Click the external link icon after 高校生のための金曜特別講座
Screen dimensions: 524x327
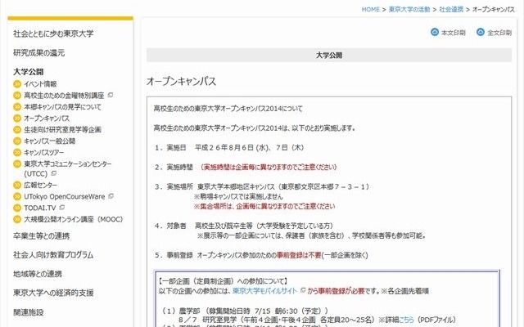point(111,95)
